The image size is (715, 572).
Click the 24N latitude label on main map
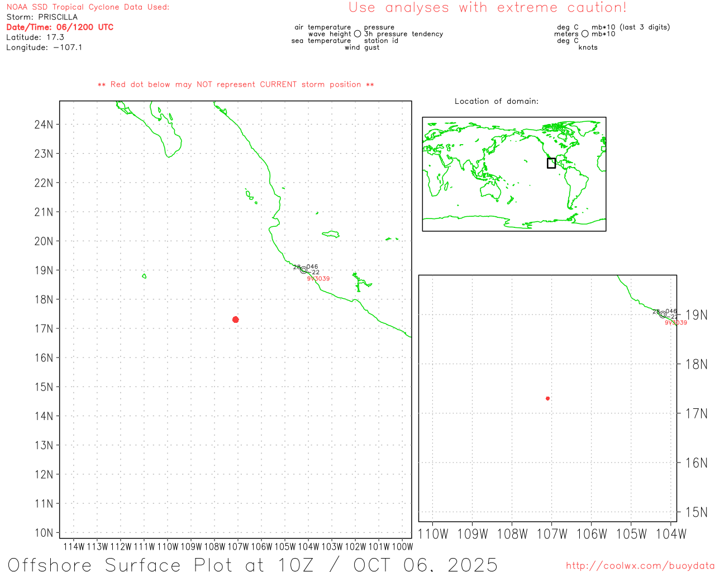coord(44,125)
